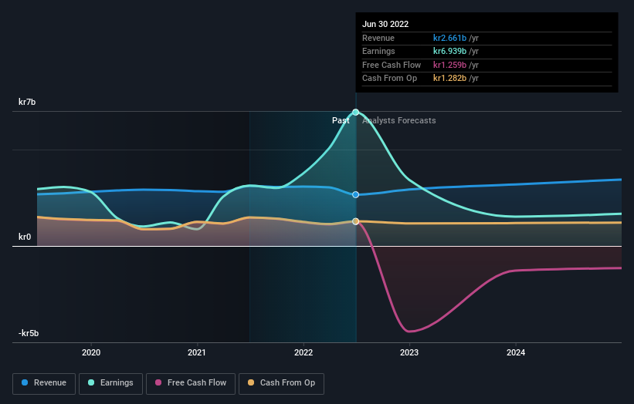634x404 pixels.
Task: Click the Revenue data point on Jun 2022
Action: tap(355, 194)
